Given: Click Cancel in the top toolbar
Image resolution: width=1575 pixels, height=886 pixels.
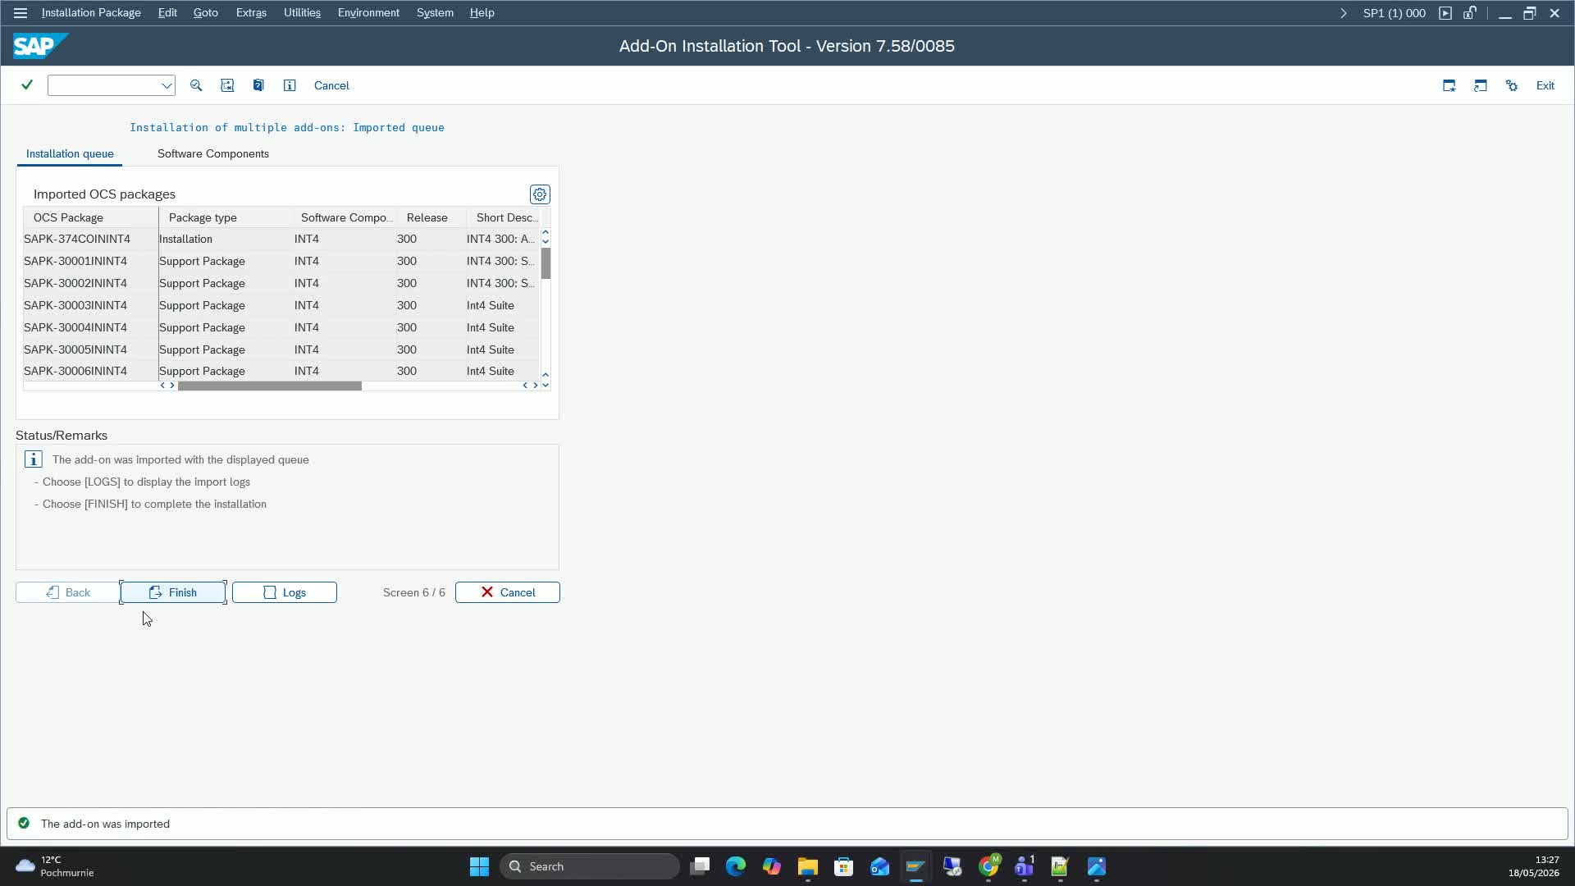Looking at the screenshot, I should pyautogui.click(x=331, y=85).
